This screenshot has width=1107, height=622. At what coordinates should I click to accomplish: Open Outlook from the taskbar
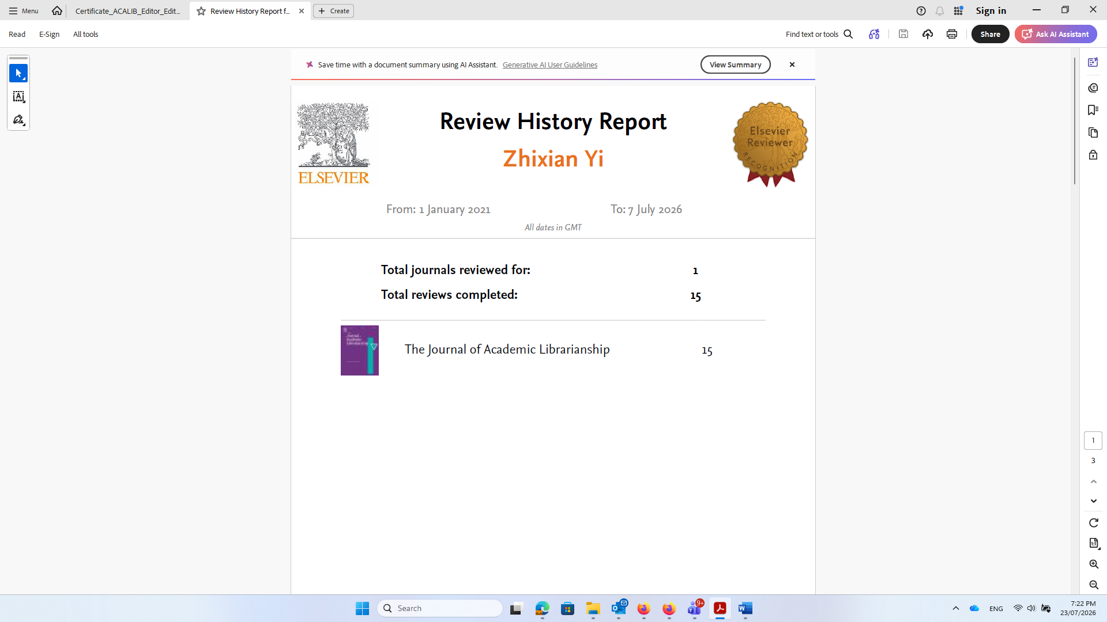coord(619,608)
